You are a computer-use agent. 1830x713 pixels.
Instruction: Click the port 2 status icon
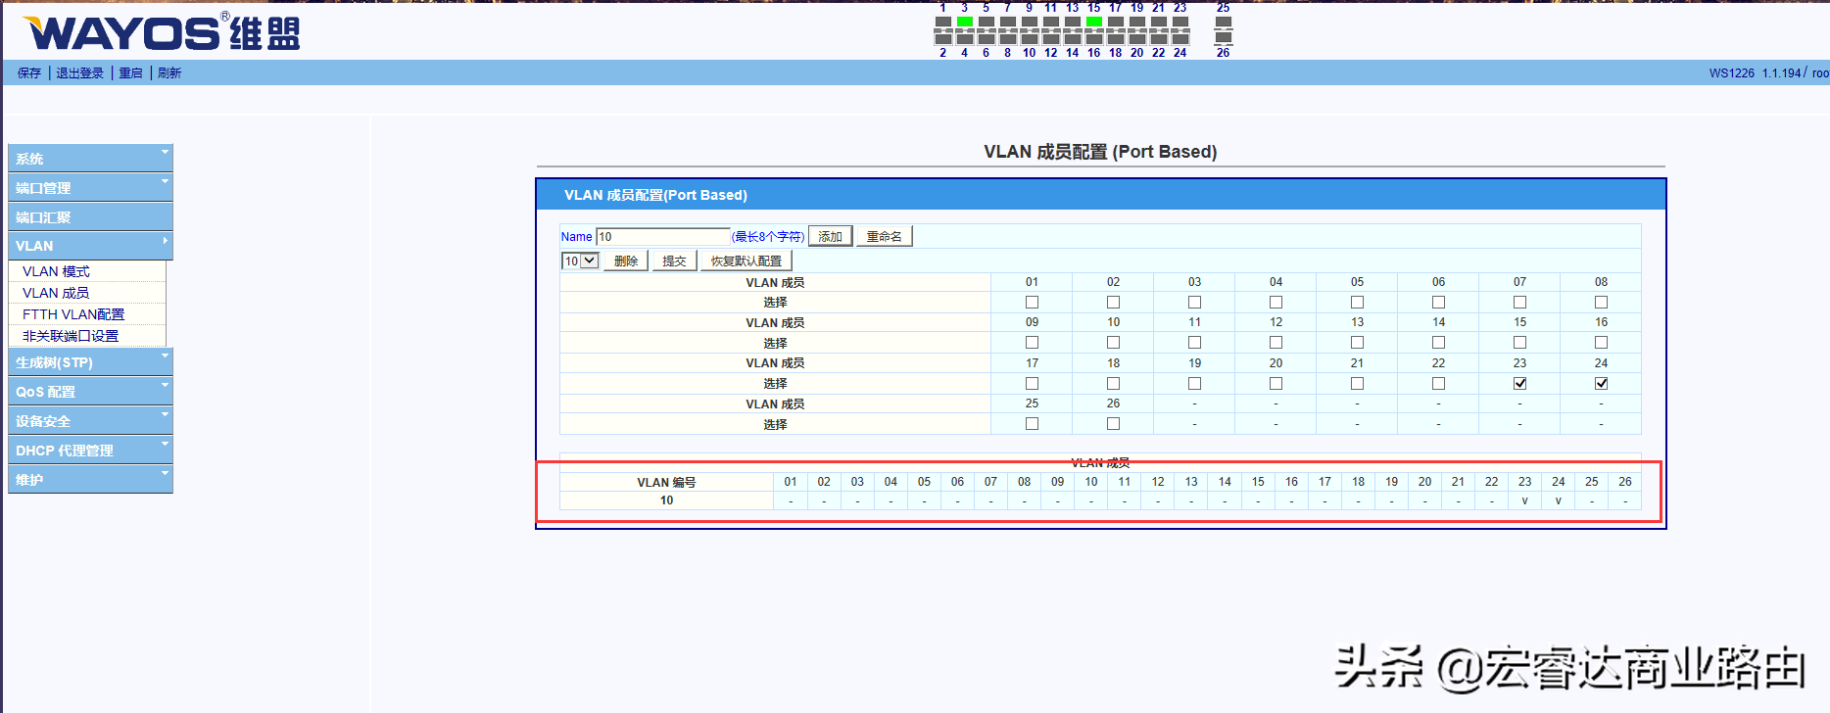click(943, 39)
